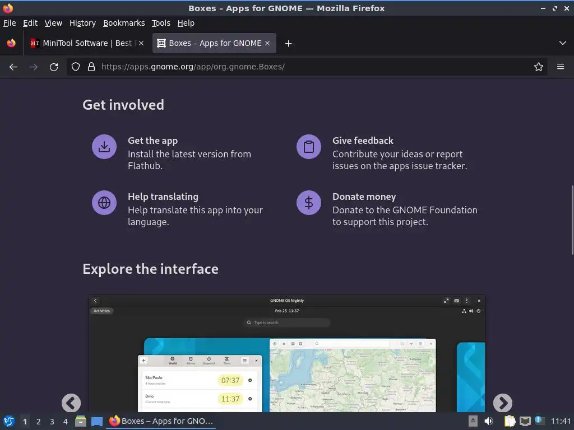Open the File menu
Viewport: 574px width, 430px height.
pos(10,23)
